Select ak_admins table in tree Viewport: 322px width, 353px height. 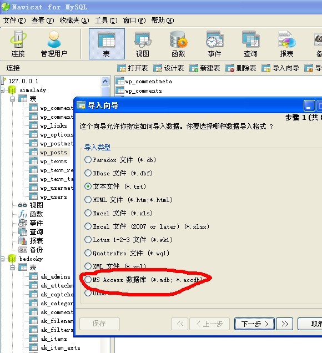pos(56,276)
